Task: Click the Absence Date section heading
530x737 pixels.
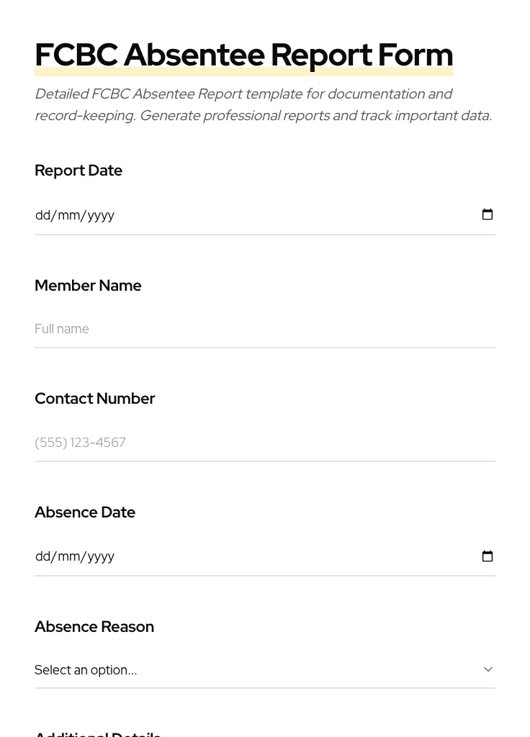Action: coord(85,512)
